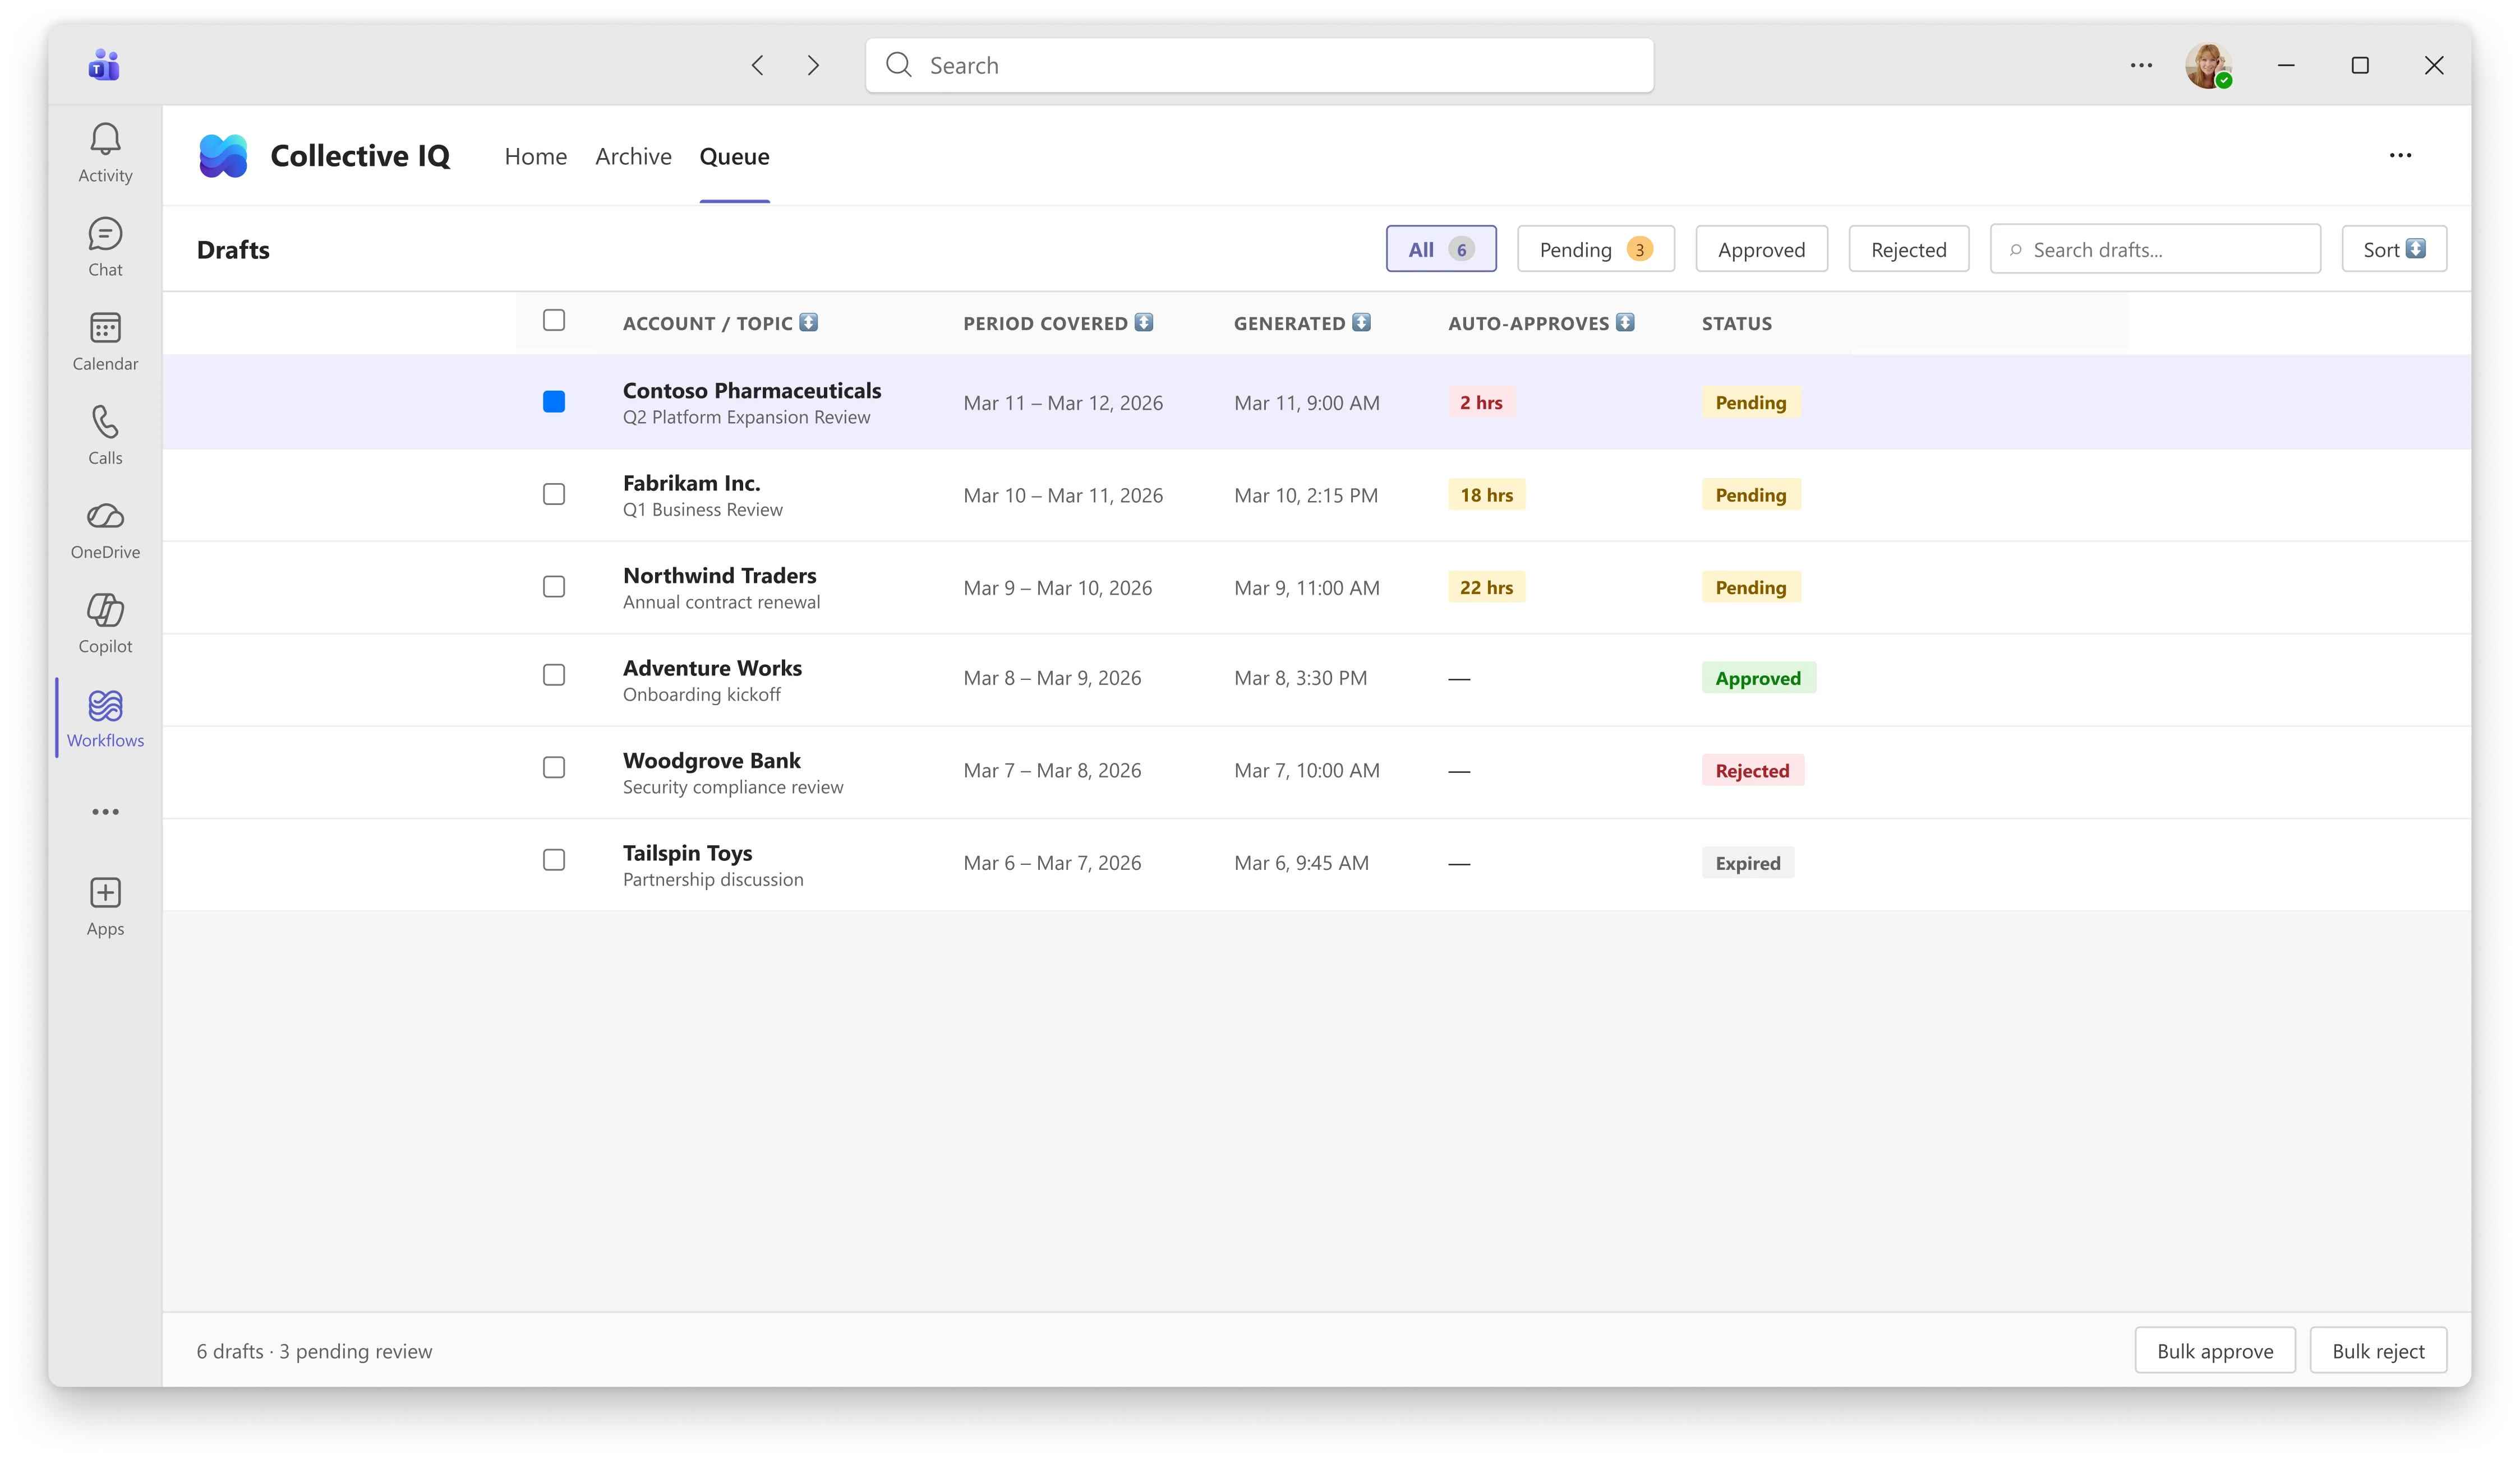This screenshot has height=1459, width=2520.
Task: Filter drafts by Rejected
Action: tap(1908, 249)
